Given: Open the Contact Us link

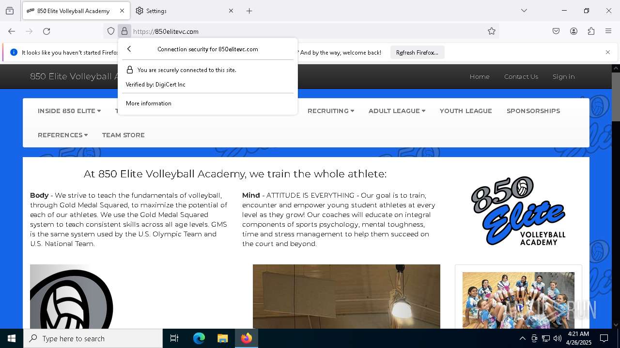Looking at the screenshot, I should [521, 76].
